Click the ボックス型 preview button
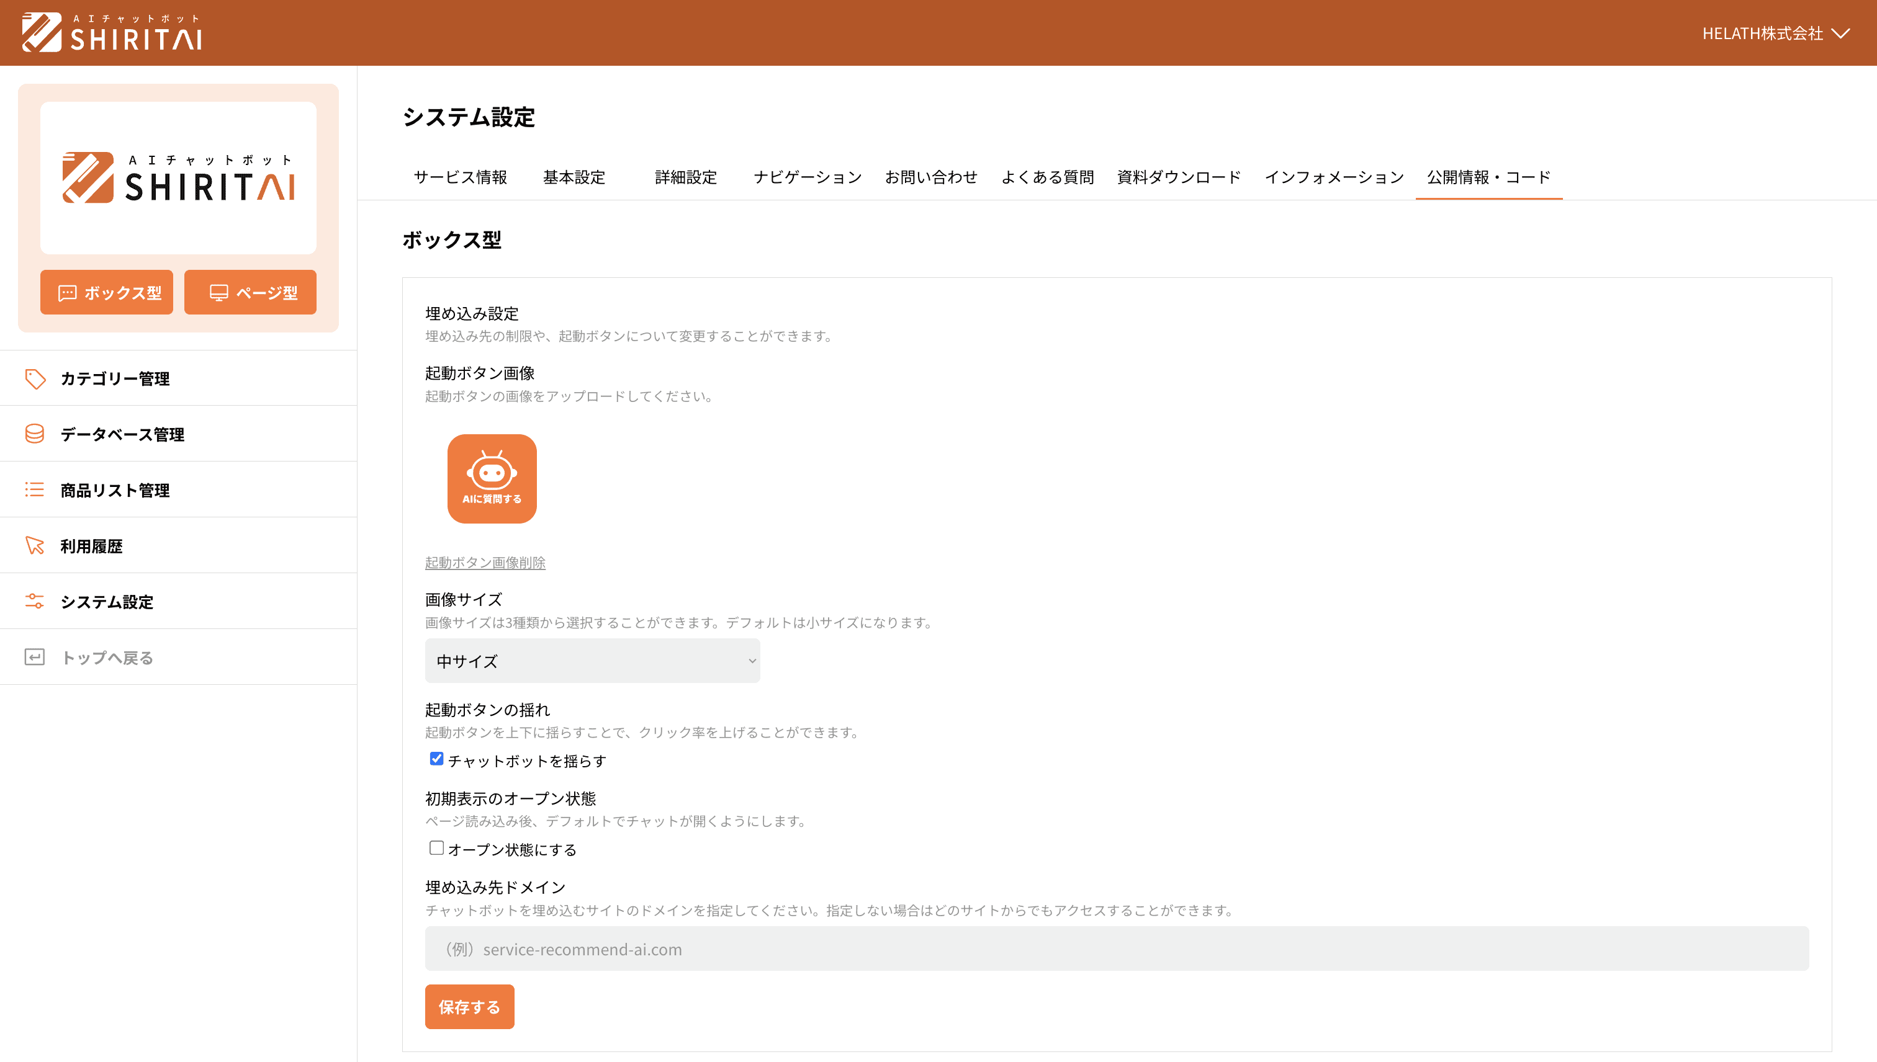 pos(107,293)
